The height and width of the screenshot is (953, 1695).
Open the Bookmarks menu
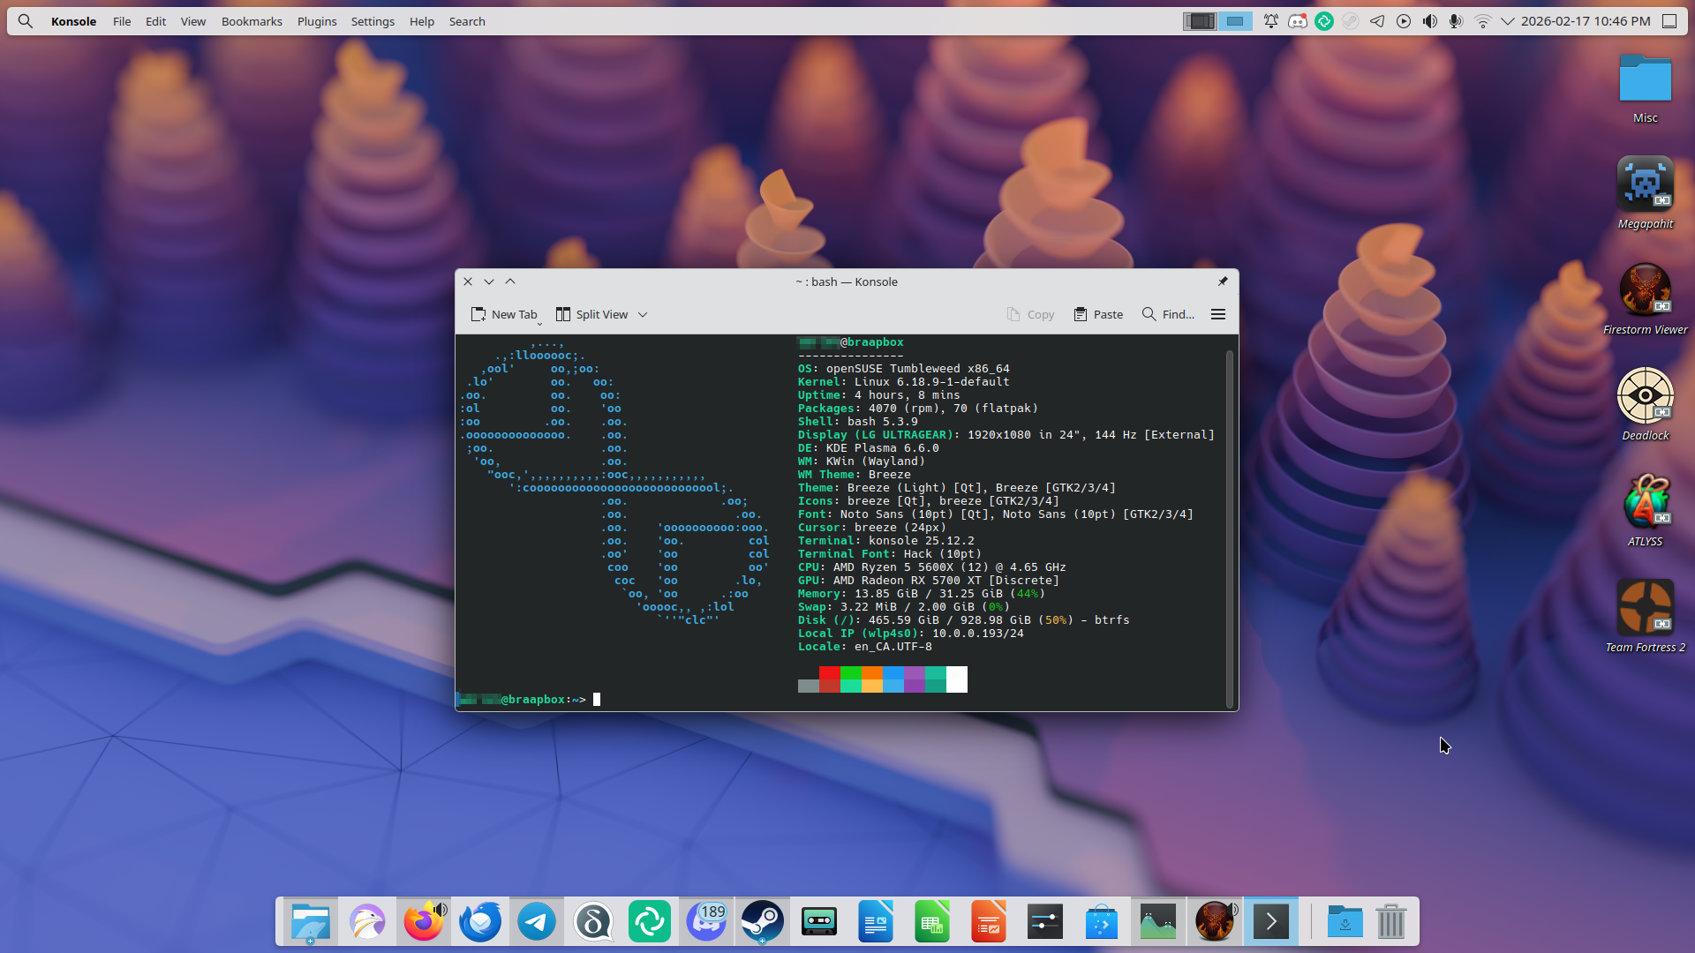point(252,21)
